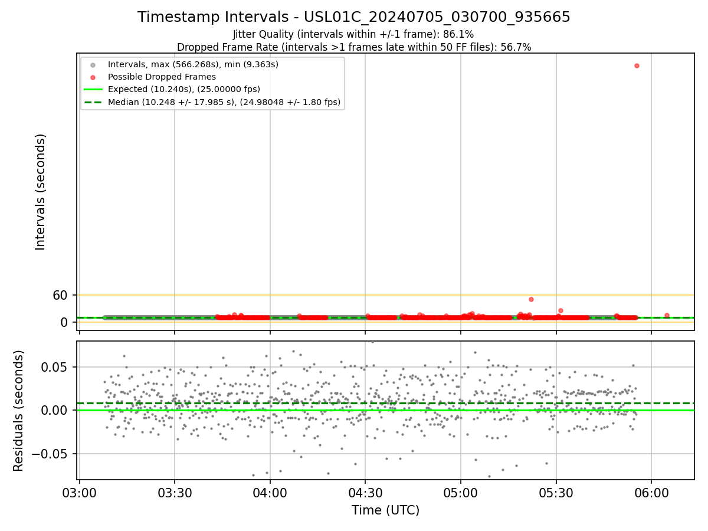Click the 'Time (UTC)' x-axis label

coord(386,510)
